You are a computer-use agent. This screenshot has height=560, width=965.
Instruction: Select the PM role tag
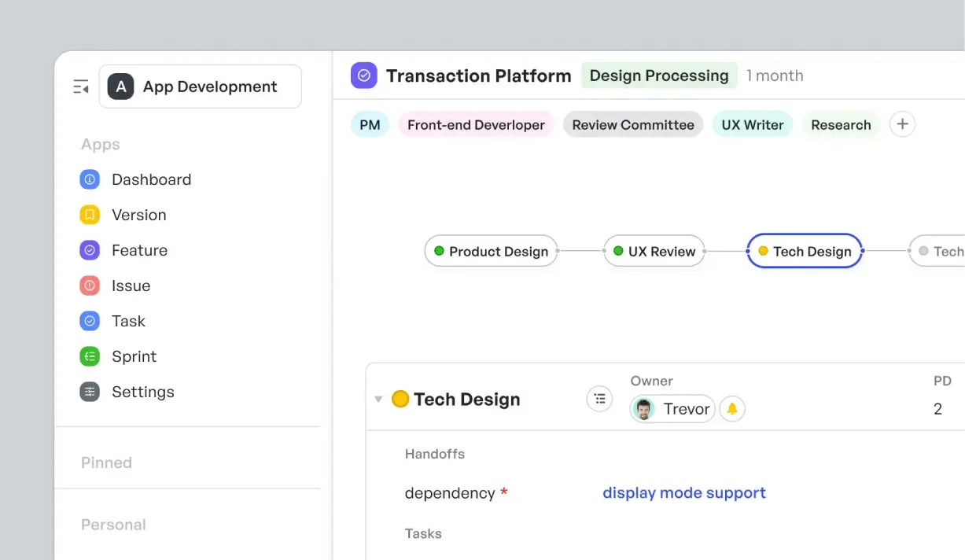tap(370, 124)
